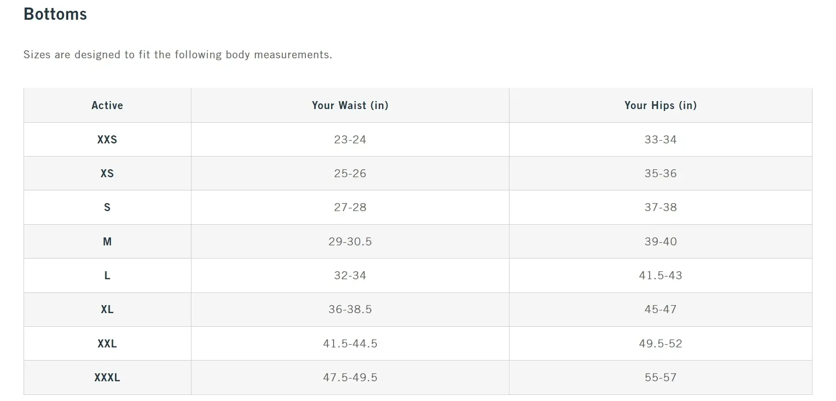Screen dimensions: 836x401
Task: Select the Active column header
Action: pyautogui.click(x=107, y=105)
